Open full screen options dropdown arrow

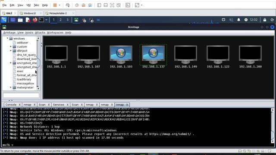click(x=142, y=5)
